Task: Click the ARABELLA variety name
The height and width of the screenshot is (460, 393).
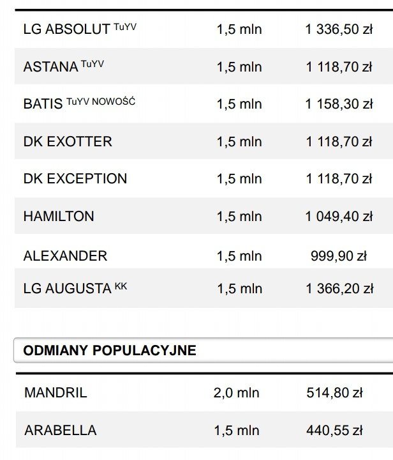Action: click(x=61, y=430)
